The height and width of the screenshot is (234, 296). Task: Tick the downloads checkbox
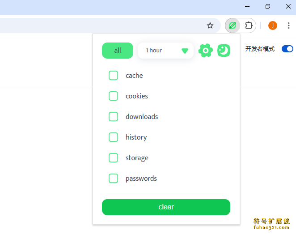coord(113,116)
